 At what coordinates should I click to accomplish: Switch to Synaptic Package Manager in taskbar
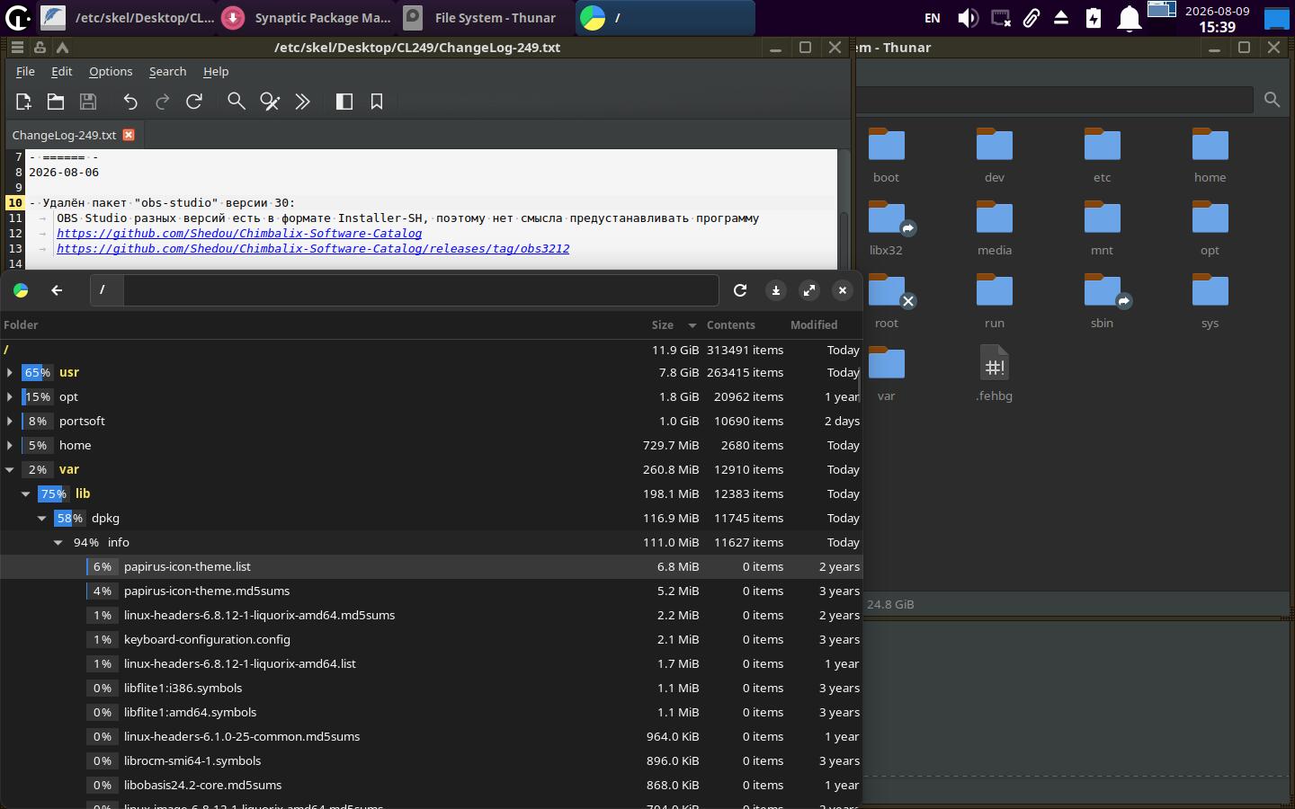point(307,18)
